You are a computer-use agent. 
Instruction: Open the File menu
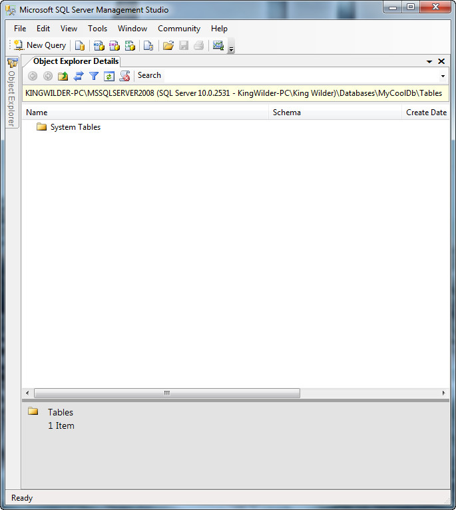tap(20, 29)
